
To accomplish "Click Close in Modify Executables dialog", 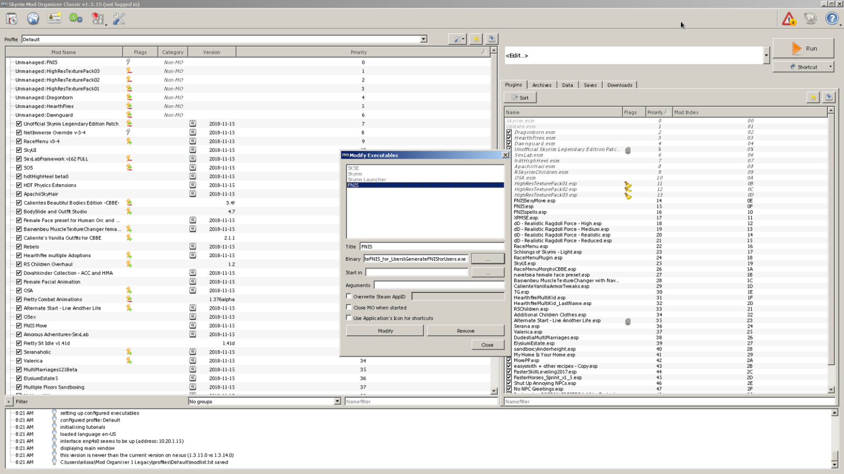I will click(x=487, y=345).
